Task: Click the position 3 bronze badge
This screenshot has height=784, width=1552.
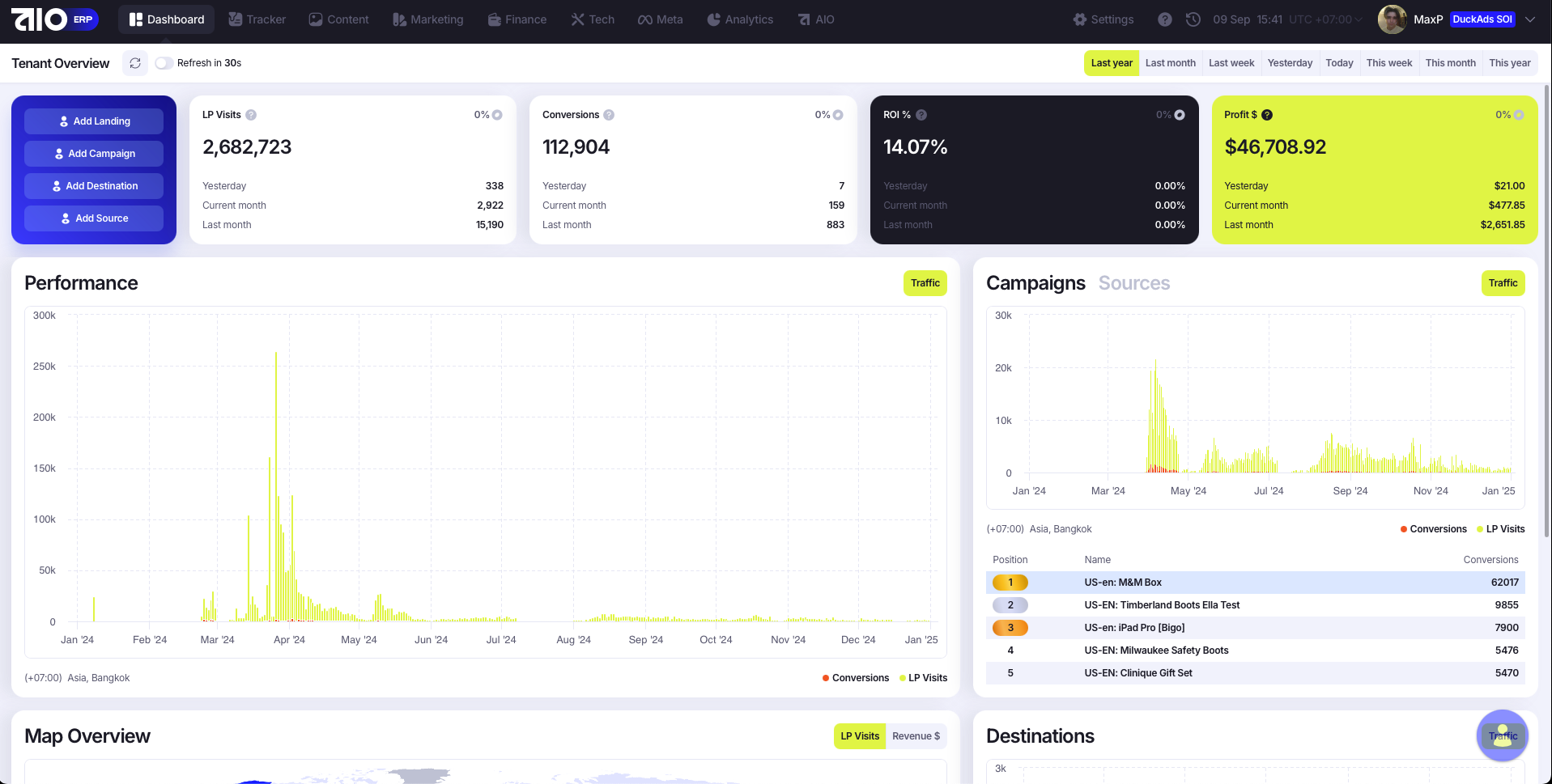Action: click(1010, 628)
